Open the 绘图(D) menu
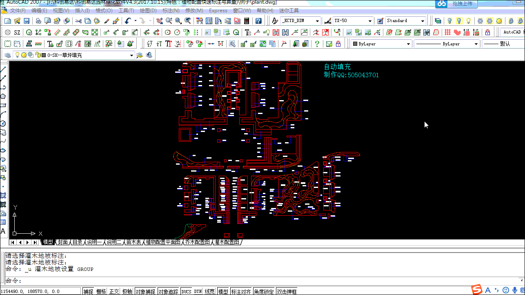The width and height of the screenshot is (525, 295). point(148,11)
